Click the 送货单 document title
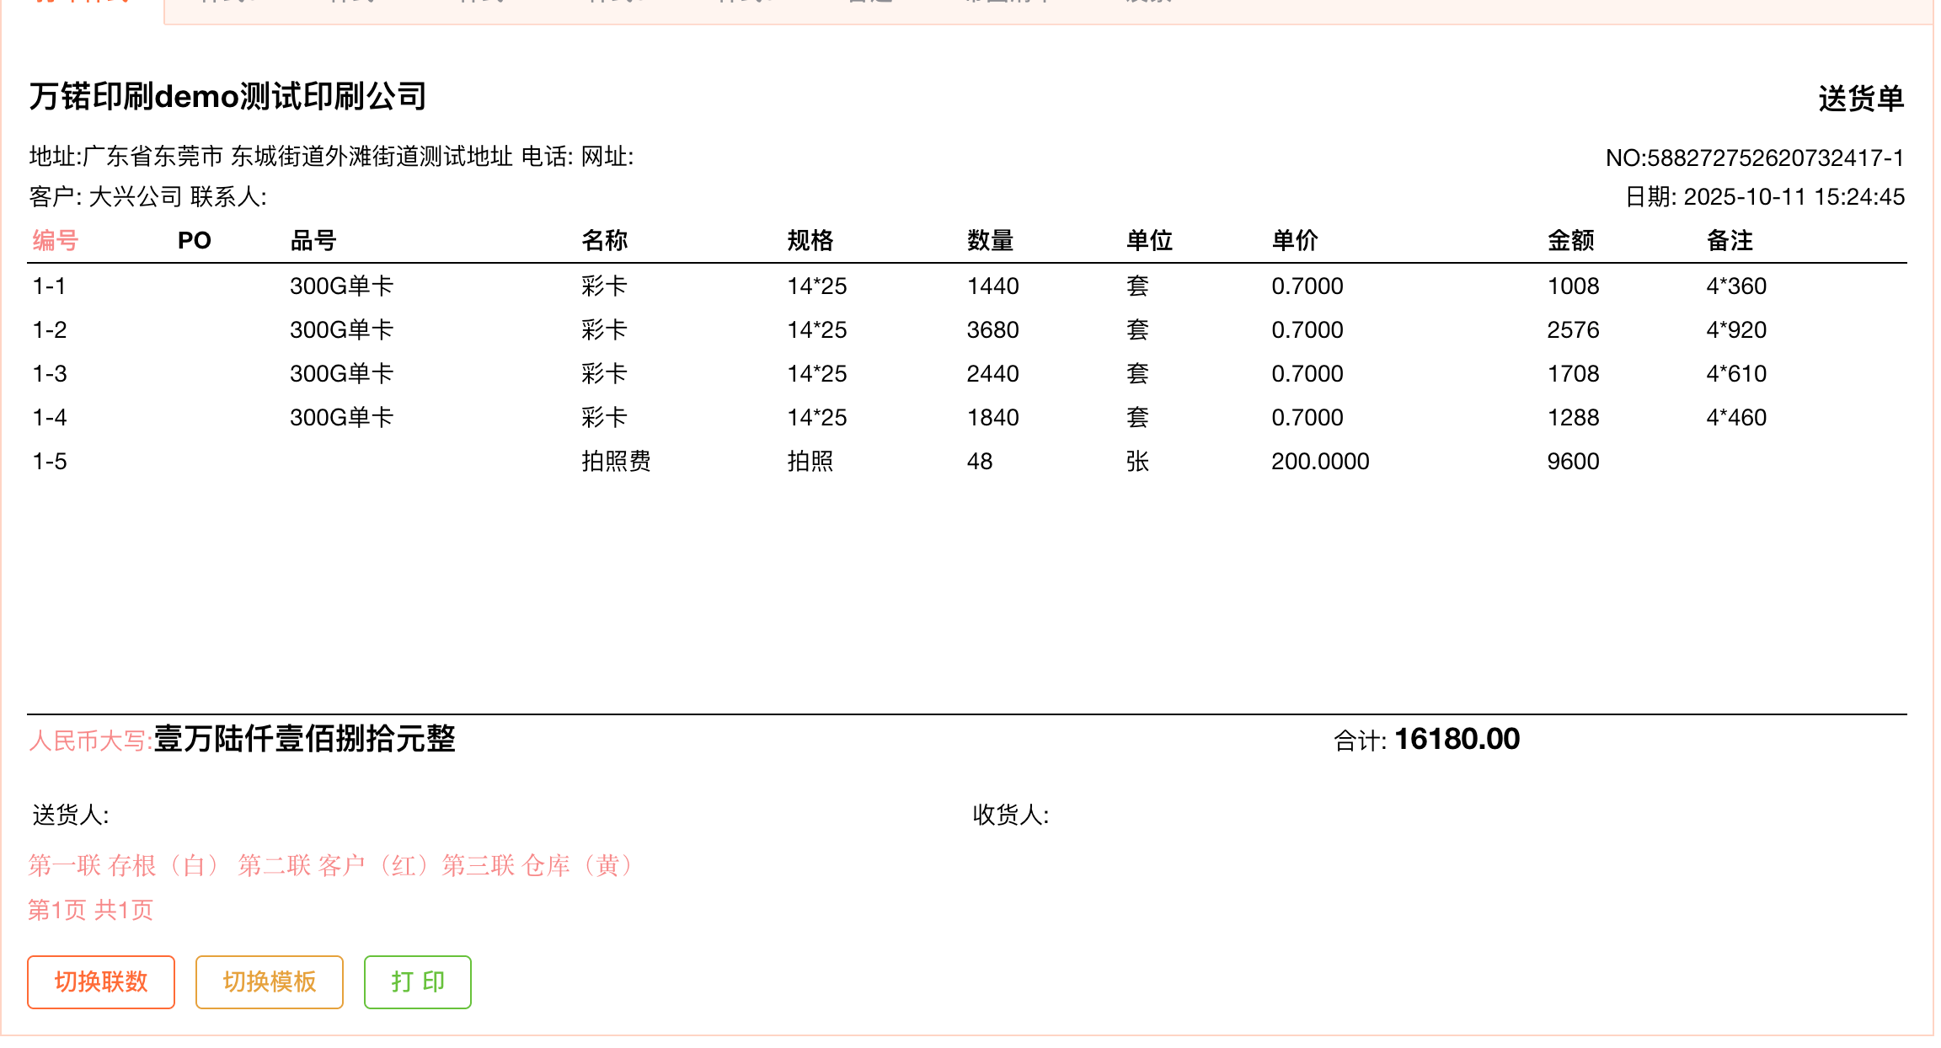1941x1048 pixels. (1860, 99)
